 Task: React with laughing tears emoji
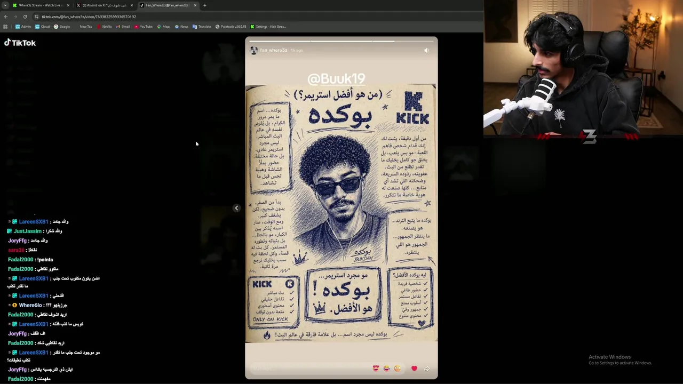pyautogui.click(x=387, y=369)
